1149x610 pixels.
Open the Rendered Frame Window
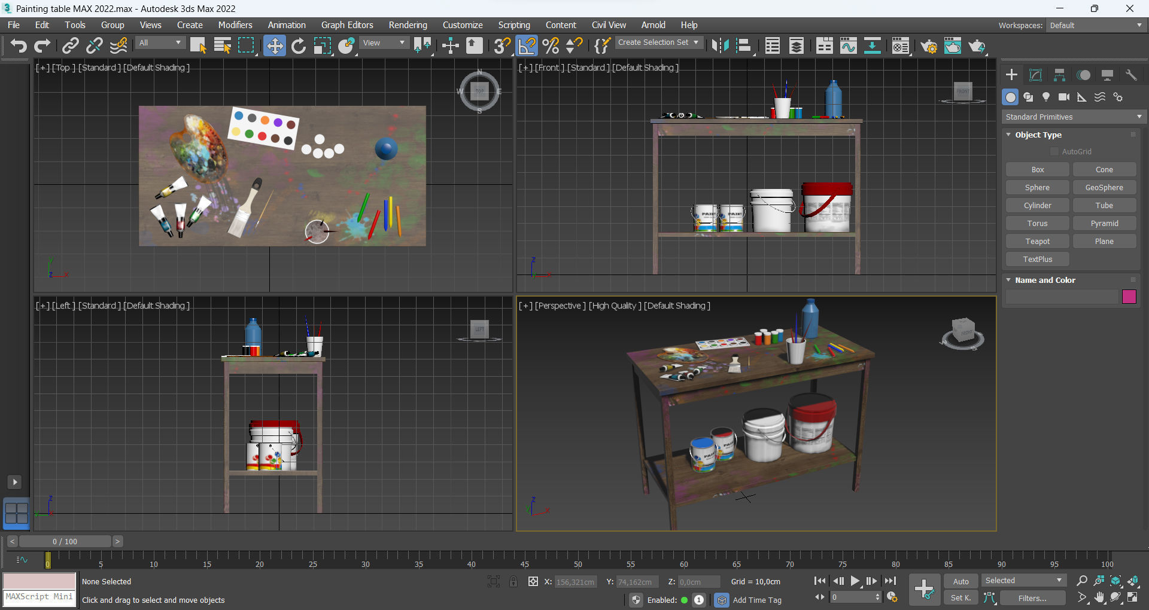point(953,45)
